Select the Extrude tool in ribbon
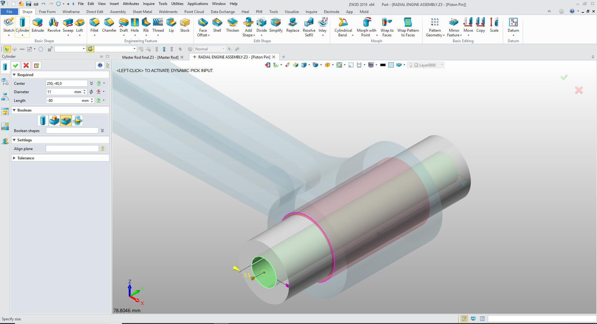 click(38, 25)
